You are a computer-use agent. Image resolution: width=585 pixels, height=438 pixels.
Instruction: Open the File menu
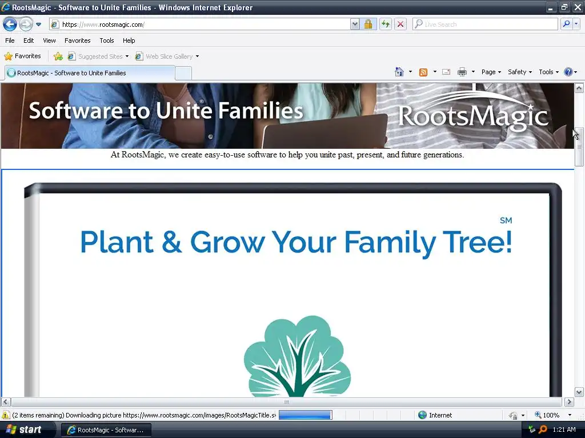point(10,40)
